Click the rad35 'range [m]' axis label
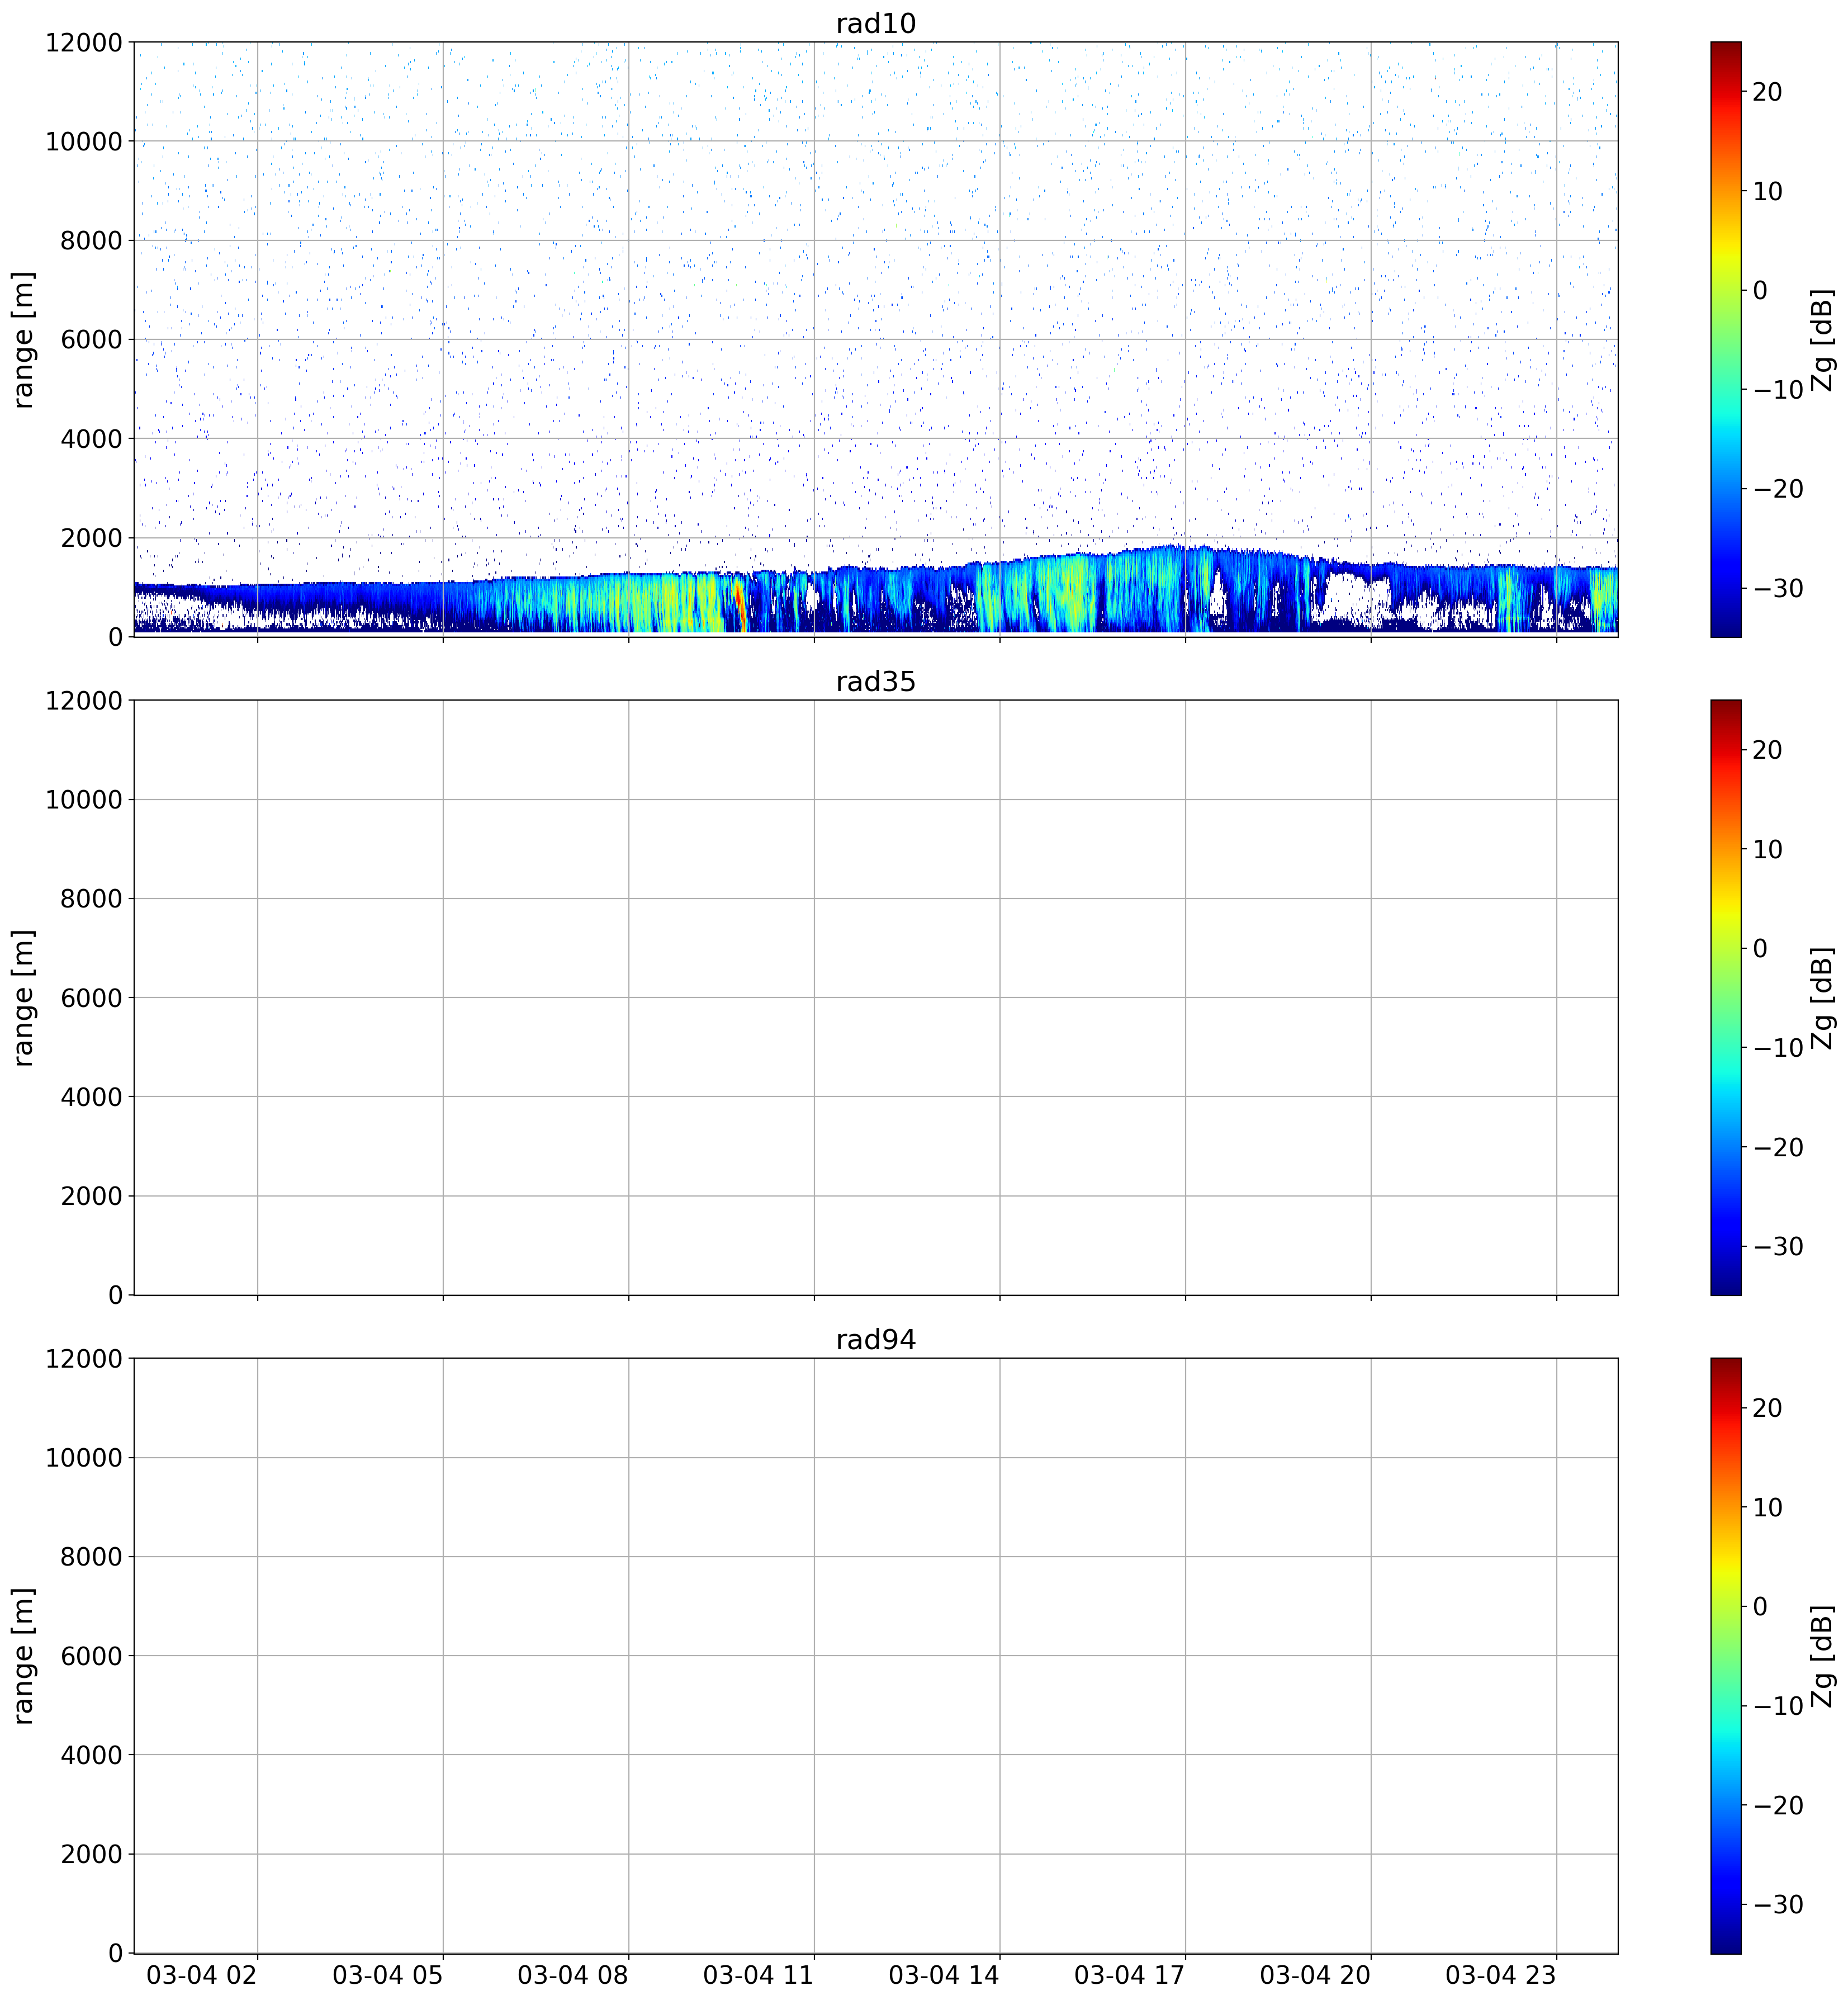Image resolution: width=1848 pixels, height=2000 pixels. click(x=23, y=998)
